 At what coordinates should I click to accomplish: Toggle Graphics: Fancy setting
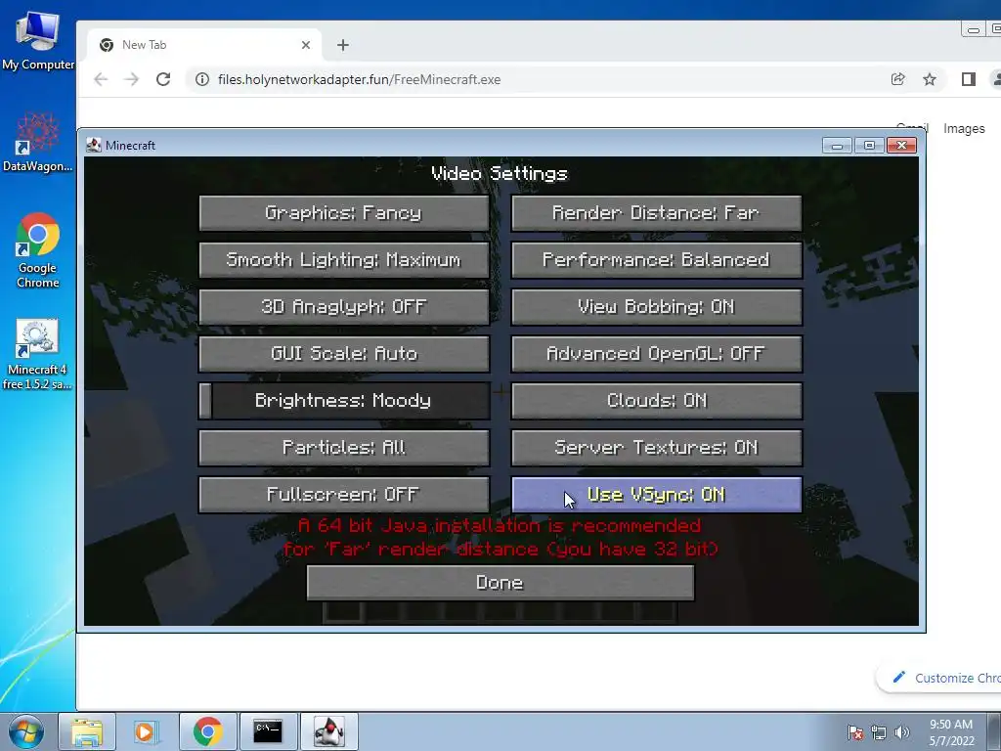pyautogui.click(x=344, y=213)
